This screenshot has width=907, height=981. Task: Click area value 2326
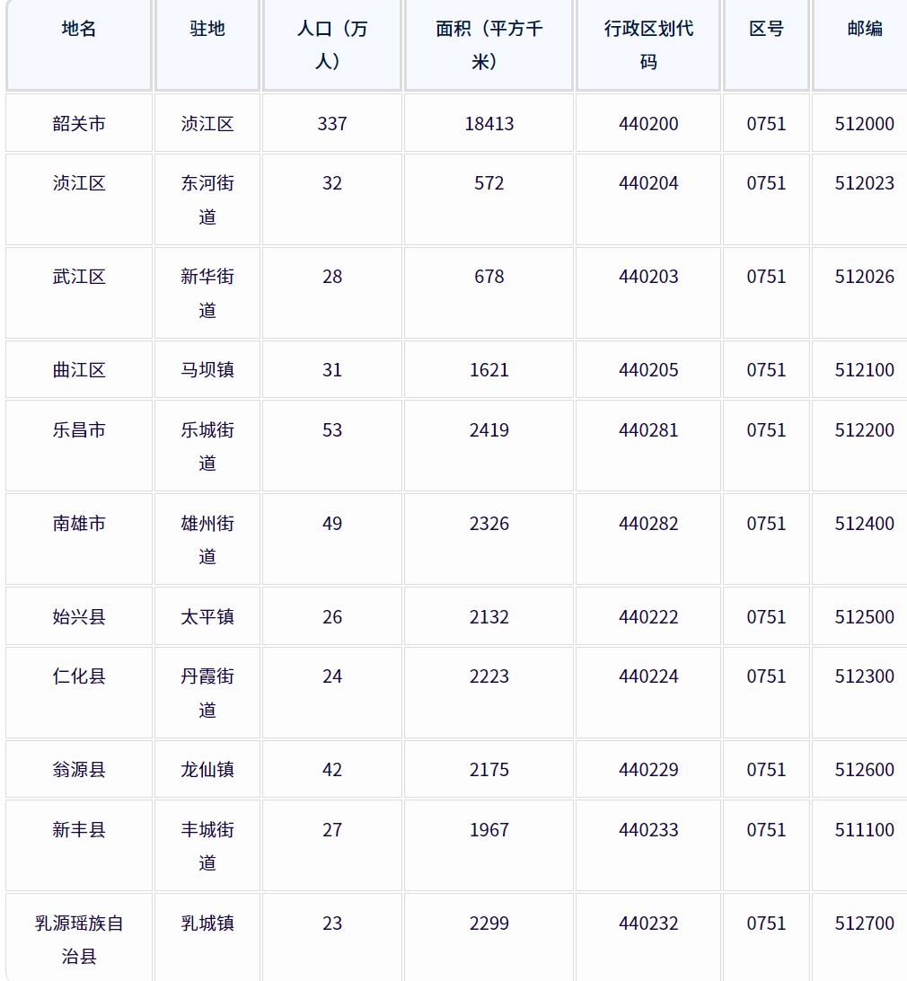489,523
